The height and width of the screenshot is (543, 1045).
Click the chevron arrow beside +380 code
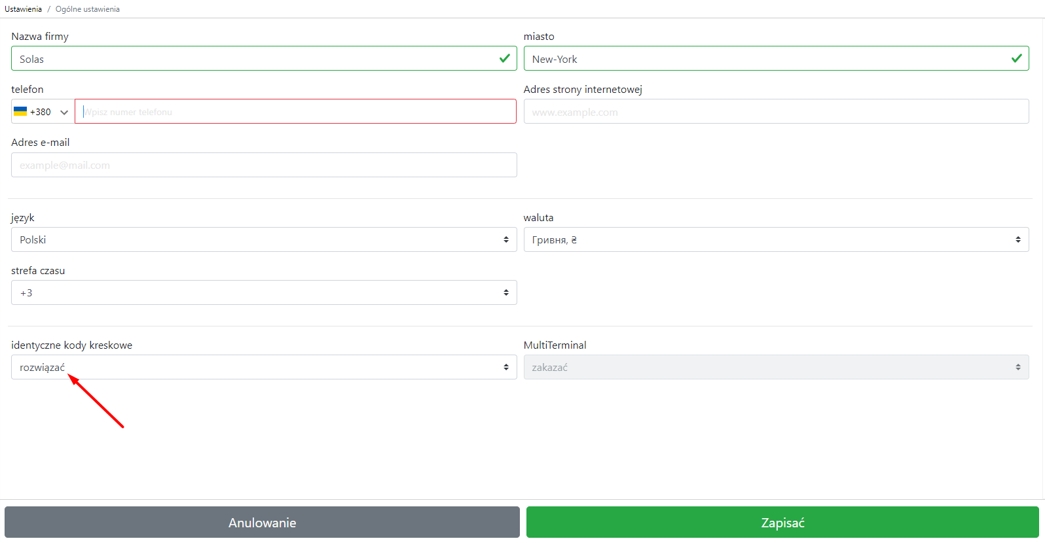coord(64,113)
